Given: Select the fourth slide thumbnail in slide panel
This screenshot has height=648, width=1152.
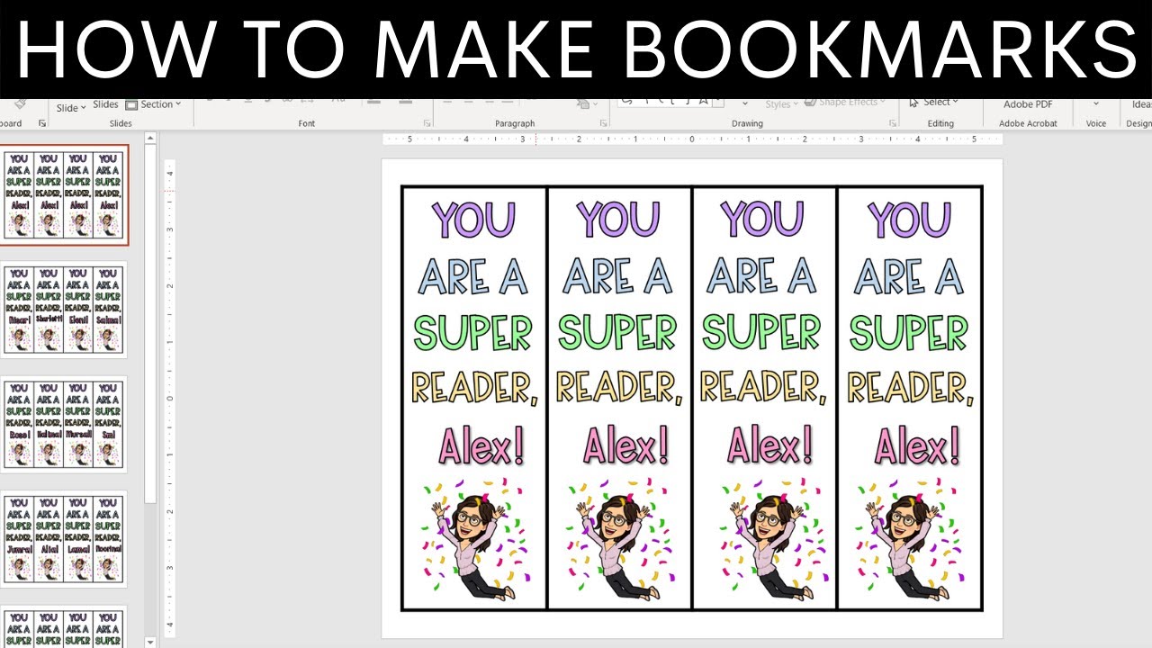Looking at the screenshot, I should pos(64,539).
